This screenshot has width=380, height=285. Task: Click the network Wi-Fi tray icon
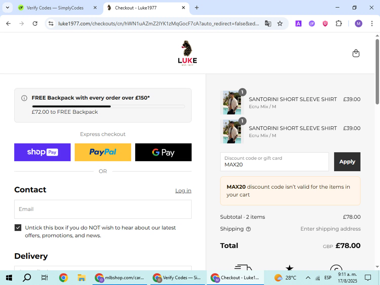pos(318,278)
